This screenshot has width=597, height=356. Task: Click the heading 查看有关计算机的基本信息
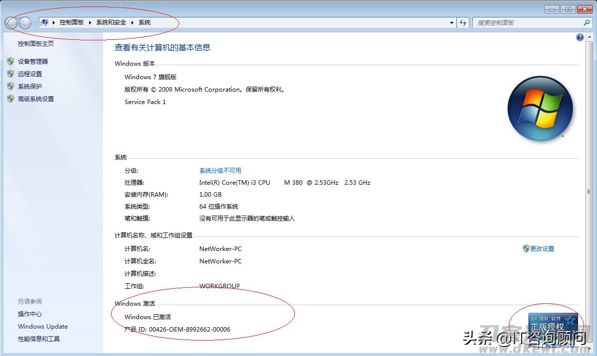[162, 47]
